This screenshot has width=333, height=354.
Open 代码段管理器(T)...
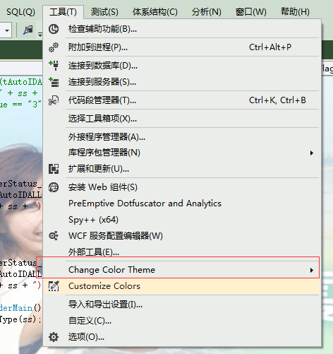181,100
